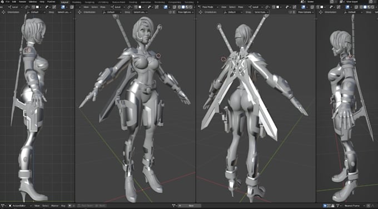The image size is (378, 209).
Task: Click Orientation gizmo icon in front-view tool settings
Action: [x=79, y=12]
